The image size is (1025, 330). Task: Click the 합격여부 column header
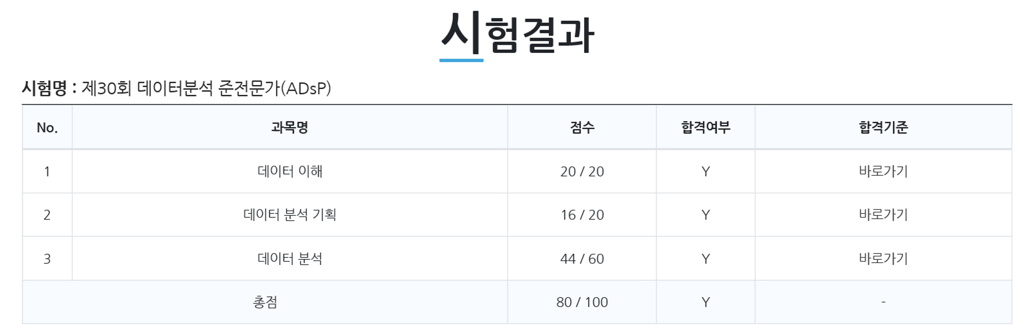tap(706, 128)
